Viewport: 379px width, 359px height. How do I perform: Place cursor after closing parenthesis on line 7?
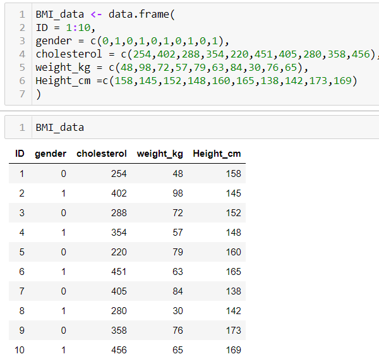pyautogui.click(x=41, y=94)
